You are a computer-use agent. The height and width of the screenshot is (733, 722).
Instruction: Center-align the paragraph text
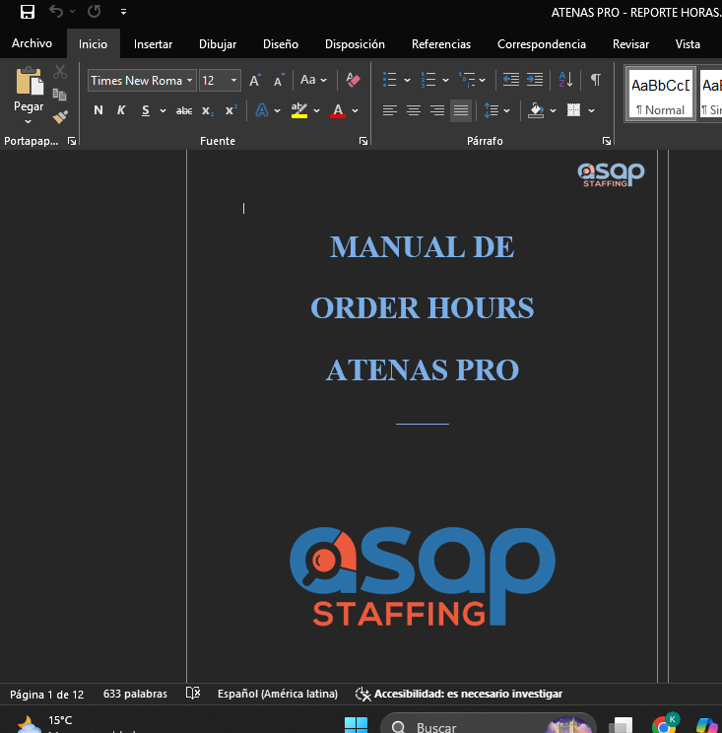point(414,110)
